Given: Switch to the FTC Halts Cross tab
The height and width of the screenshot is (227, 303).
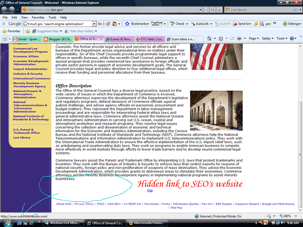Looking at the screenshot, I should (150, 39).
